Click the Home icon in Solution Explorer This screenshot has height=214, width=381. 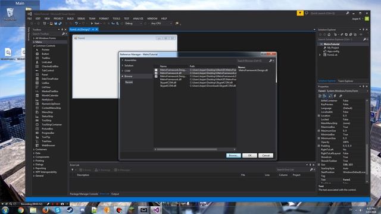coord(329,34)
